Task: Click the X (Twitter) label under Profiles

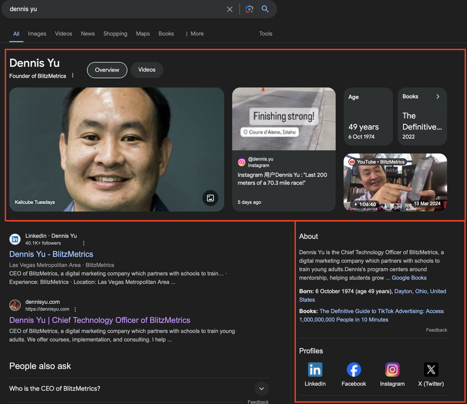Action: (x=431, y=384)
